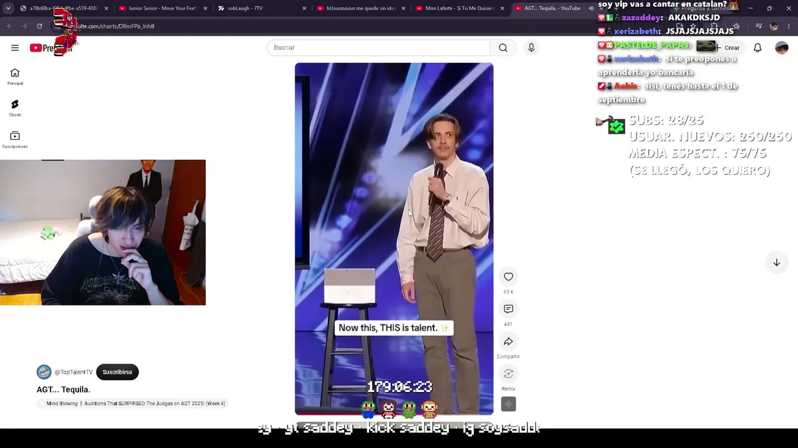The image size is (798, 448).
Task: Go back in the browser
Action: coord(9,26)
